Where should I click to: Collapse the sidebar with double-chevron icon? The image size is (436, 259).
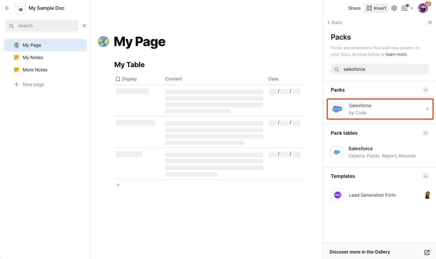tap(84, 26)
